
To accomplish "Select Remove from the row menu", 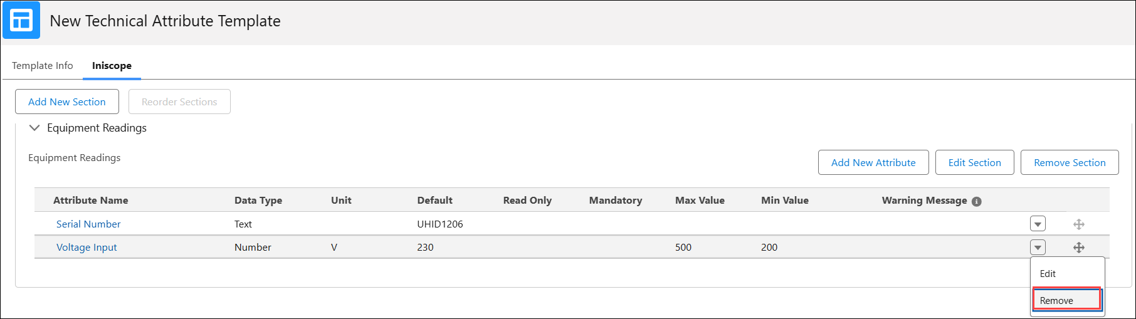I will [1067, 300].
